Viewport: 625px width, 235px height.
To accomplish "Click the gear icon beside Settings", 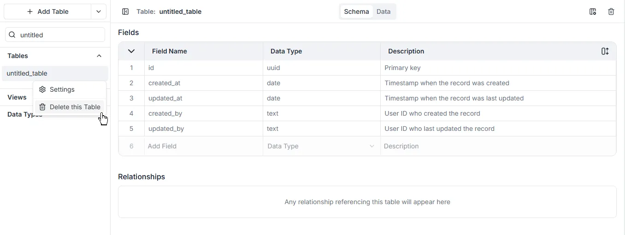I will pyautogui.click(x=42, y=89).
